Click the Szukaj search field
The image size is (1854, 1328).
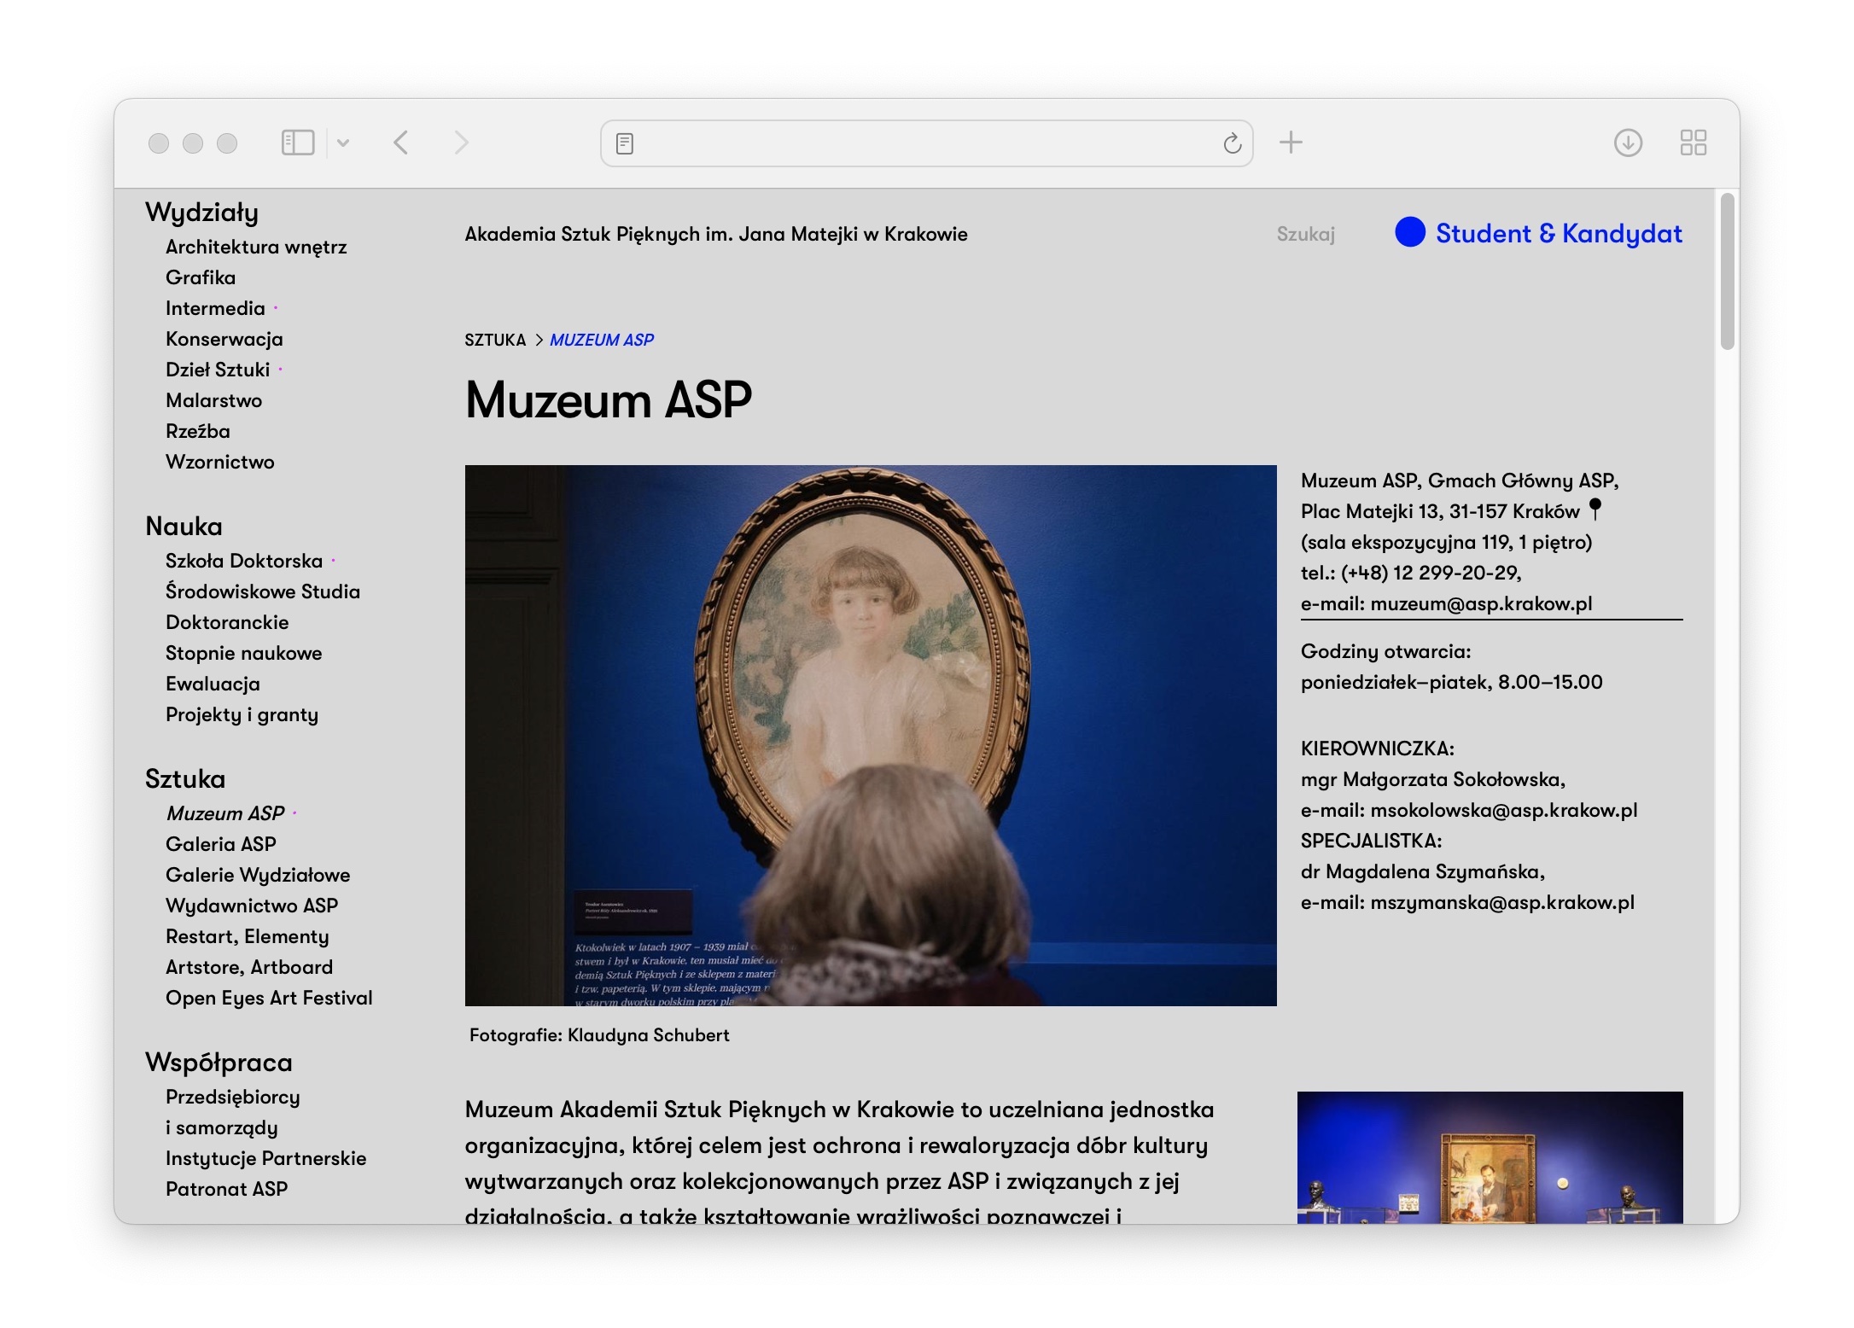1305,234
